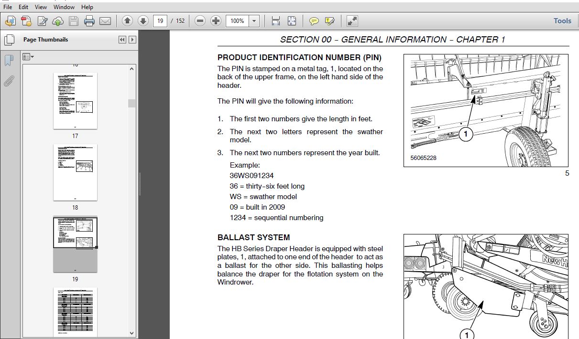Image resolution: width=579 pixels, height=339 pixels.
Task: Click the Save file icon
Action: click(73, 21)
